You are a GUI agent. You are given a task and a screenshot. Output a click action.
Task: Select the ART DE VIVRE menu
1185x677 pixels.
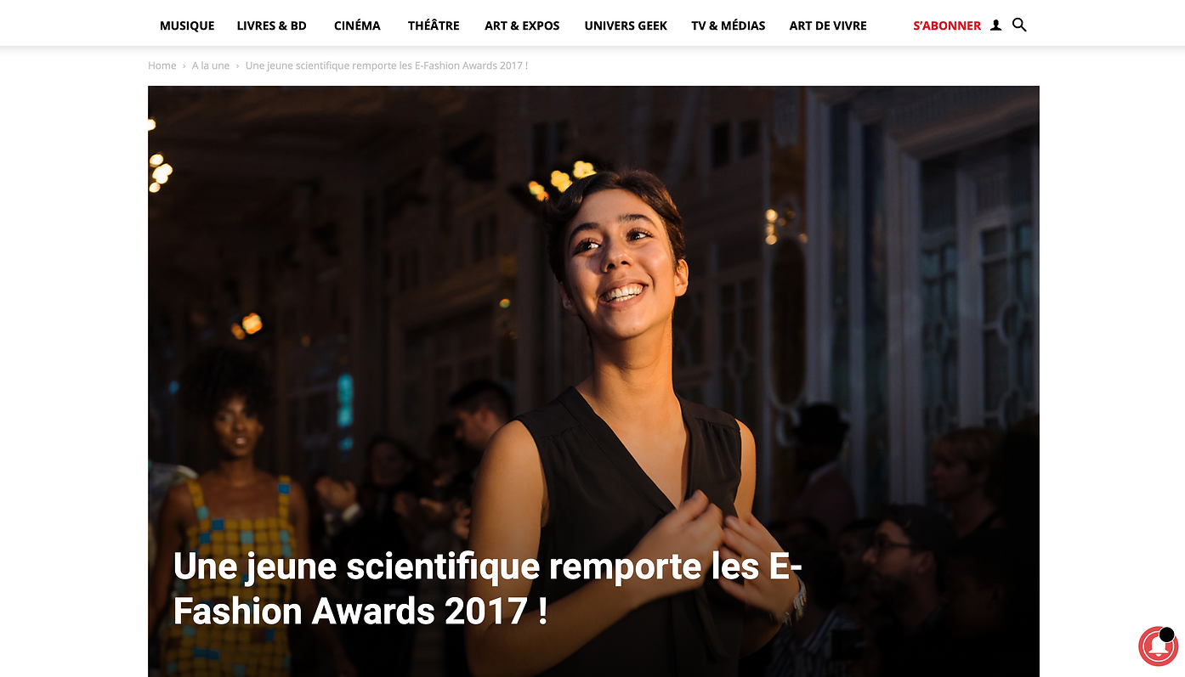pos(828,25)
